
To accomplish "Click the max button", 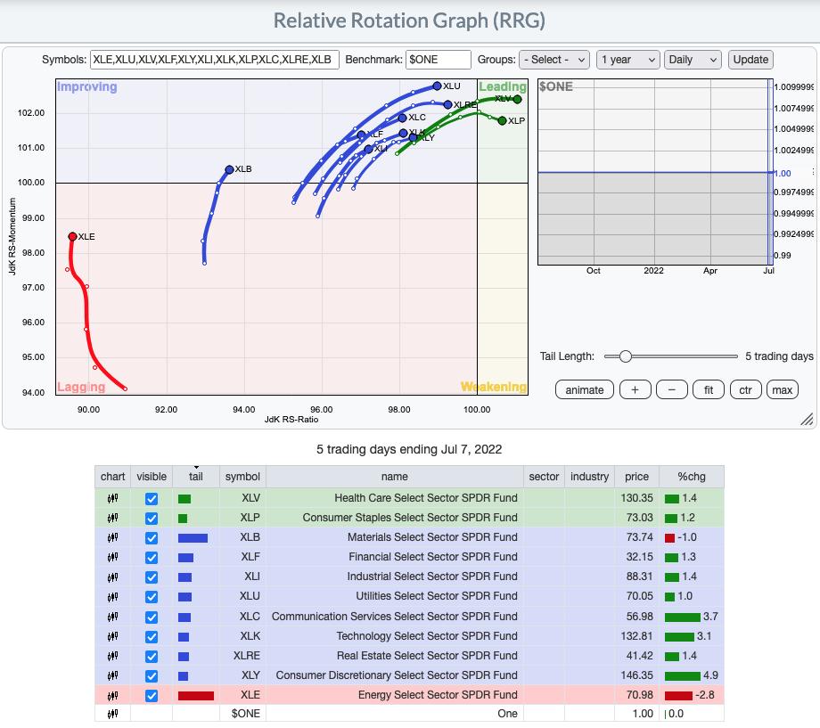I will click(x=783, y=389).
